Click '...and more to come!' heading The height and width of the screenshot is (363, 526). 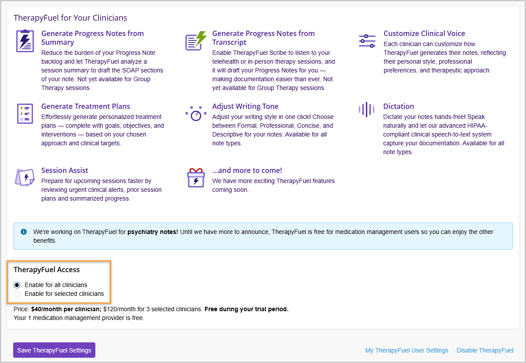point(247,170)
